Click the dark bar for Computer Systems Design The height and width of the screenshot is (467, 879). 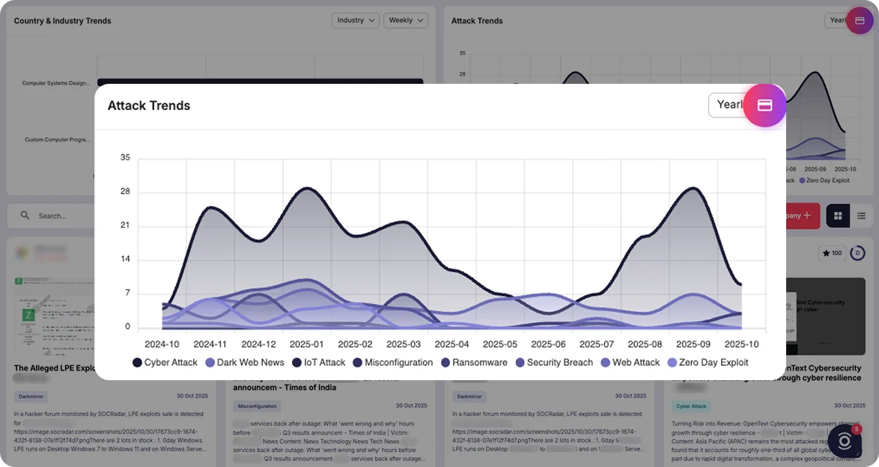[260, 82]
